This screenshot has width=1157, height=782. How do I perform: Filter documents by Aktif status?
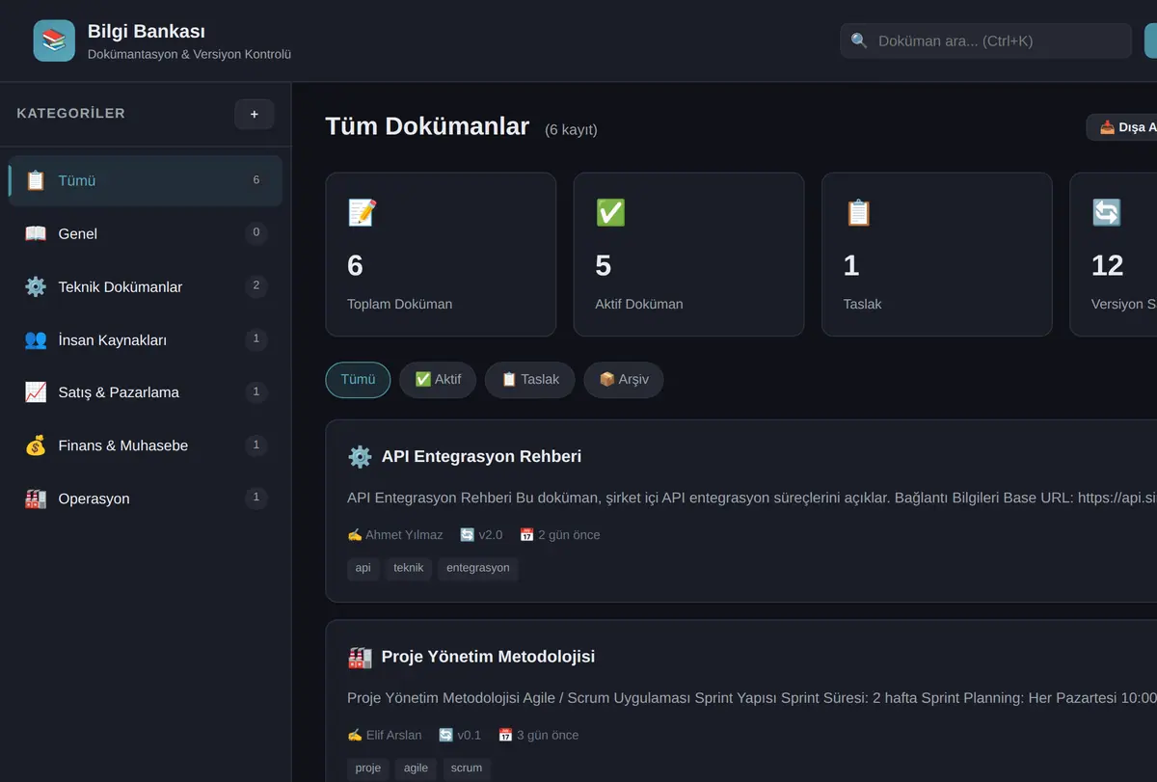tap(438, 380)
